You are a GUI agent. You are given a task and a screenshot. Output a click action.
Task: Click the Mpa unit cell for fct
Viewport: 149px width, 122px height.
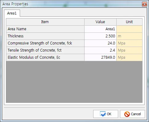129,50
